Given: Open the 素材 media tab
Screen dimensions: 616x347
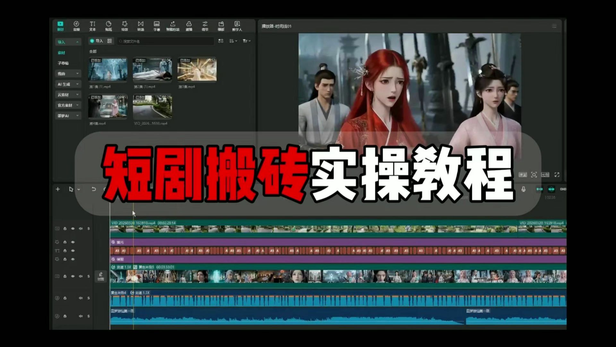Looking at the screenshot, I should tap(60, 26).
